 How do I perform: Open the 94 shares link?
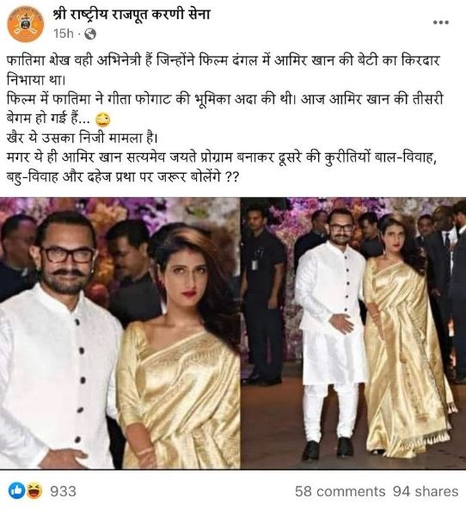point(426,491)
